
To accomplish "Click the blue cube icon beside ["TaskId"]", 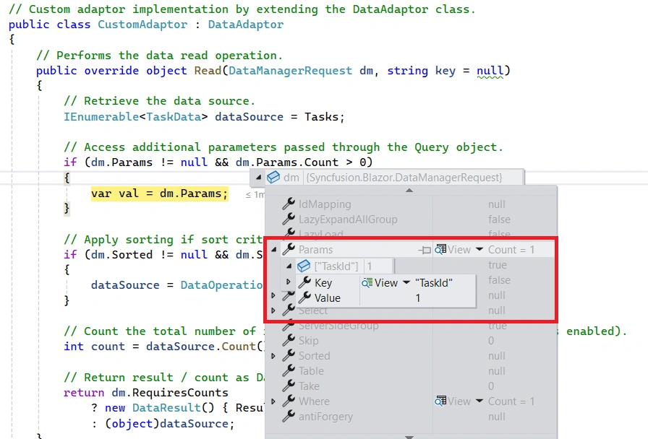I will tap(304, 266).
